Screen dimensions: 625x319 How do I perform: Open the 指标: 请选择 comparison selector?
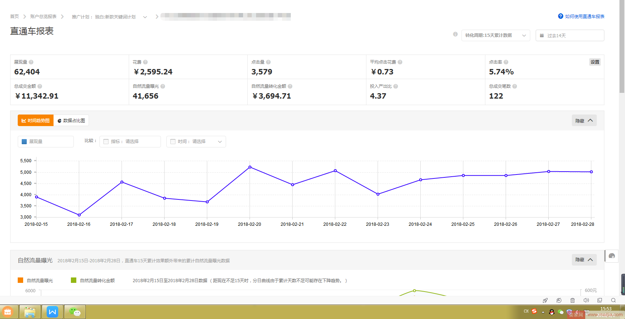[130, 142]
